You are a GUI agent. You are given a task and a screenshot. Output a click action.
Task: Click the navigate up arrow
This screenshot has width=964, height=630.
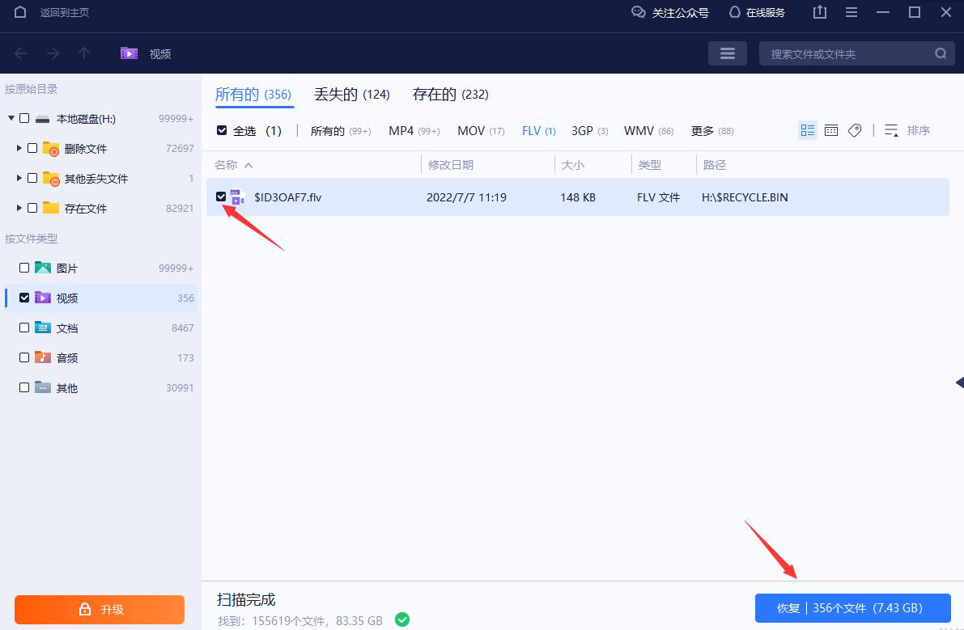pyautogui.click(x=84, y=53)
